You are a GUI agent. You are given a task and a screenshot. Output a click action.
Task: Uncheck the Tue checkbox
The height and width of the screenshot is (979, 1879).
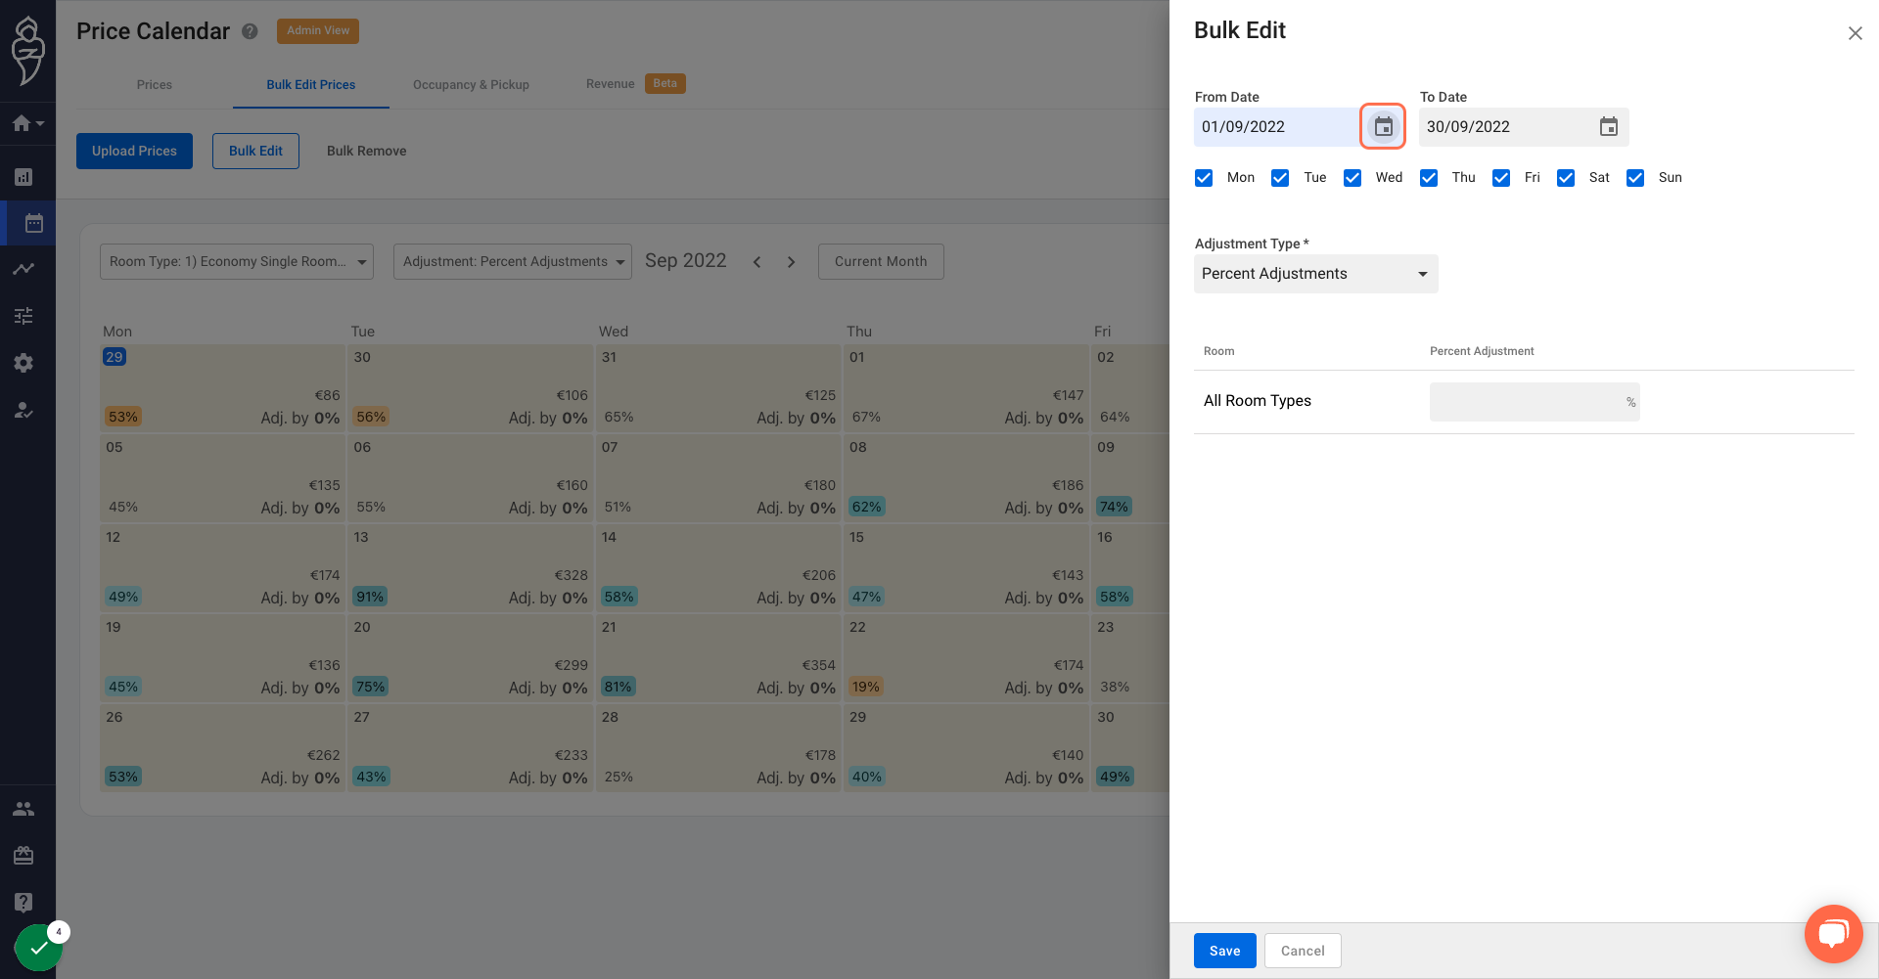(x=1280, y=178)
